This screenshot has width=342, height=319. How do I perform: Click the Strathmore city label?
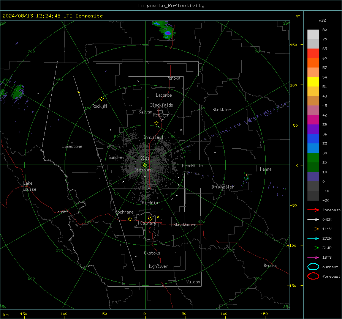(x=185, y=225)
